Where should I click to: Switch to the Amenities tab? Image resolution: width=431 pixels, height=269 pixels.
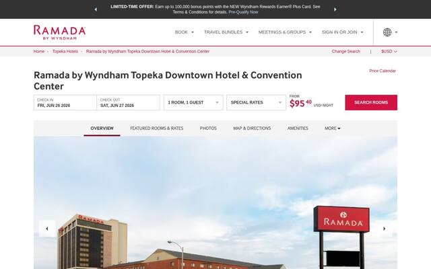tap(298, 128)
